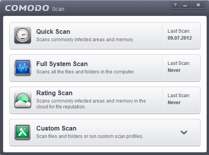Click Full System Scan's Last Scan Never label

pyautogui.click(x=174, y=70)
